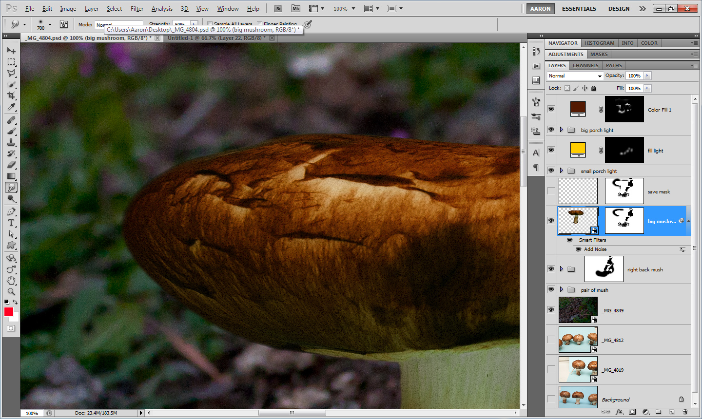702x419 pixels.
Task: Open the Filter menu
Action: tap(136, 9)
